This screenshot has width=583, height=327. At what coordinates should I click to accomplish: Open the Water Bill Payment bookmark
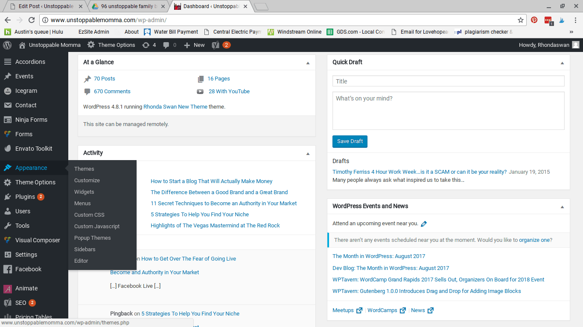pyautogui.click(x=171, y=32)
